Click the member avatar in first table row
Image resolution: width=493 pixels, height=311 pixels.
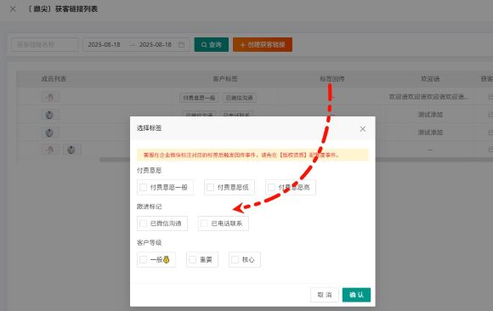click(50, 97)
